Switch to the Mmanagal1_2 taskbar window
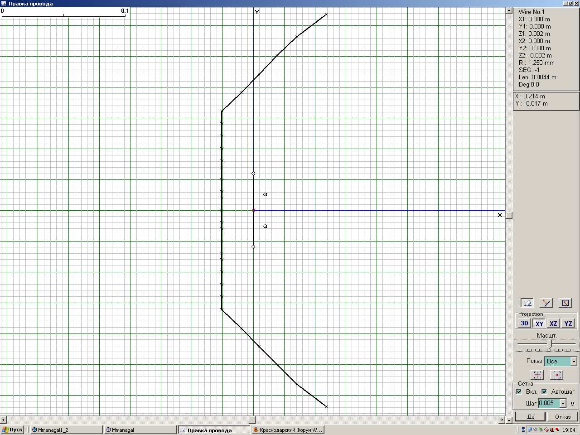The width and height of the screenshot is (580, 435). pos(66,430)
